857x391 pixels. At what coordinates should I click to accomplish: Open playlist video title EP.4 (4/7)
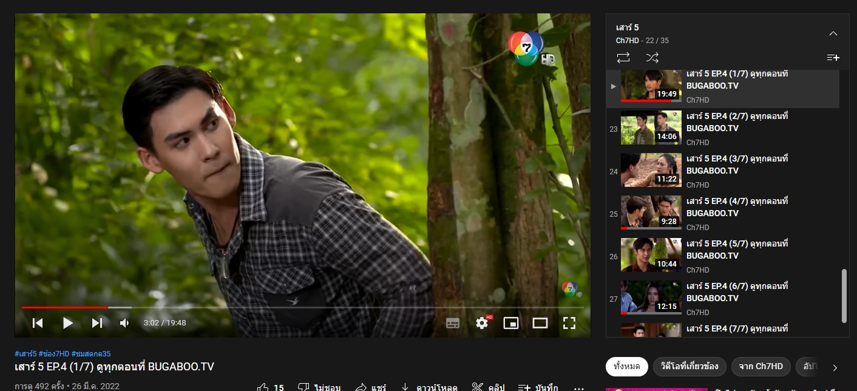tap(737, 207)
